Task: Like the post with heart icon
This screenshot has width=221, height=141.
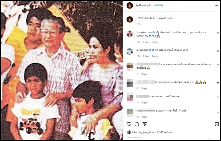Action: coord(129,124)
